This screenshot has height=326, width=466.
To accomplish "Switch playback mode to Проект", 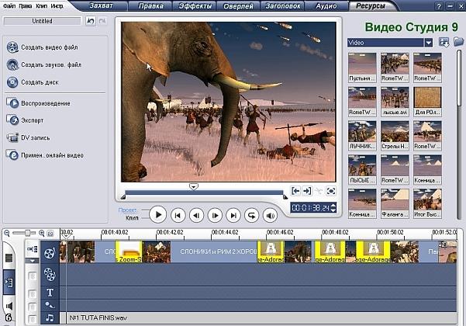I will coord(127,210).
